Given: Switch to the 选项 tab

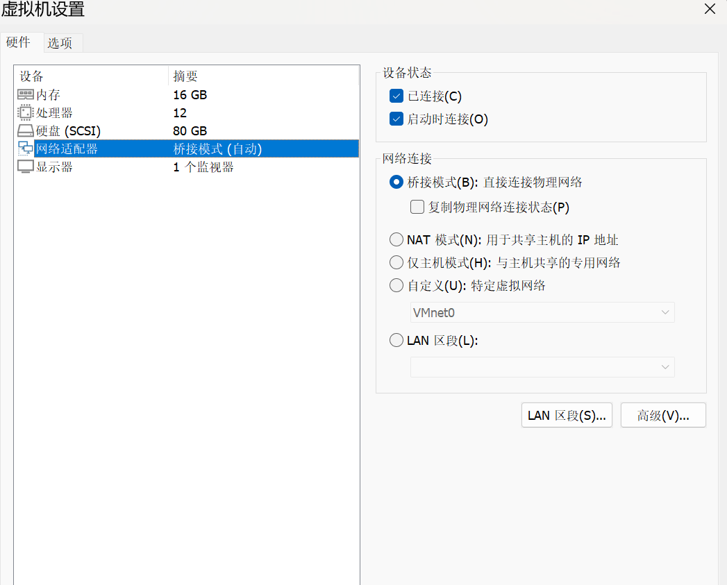Looking at the screenshot, I should click(x=60, y=43).
